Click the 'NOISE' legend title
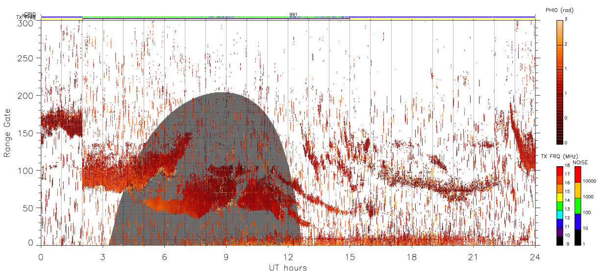The height and width of the screenshot is (278, 602). point(581,162)
